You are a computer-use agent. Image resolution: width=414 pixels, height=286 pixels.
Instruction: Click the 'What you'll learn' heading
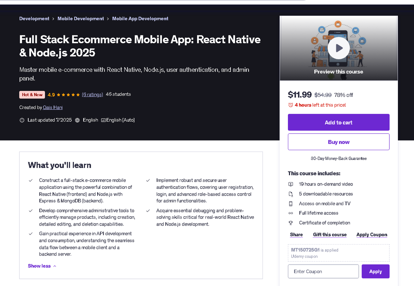coord(59,165)
